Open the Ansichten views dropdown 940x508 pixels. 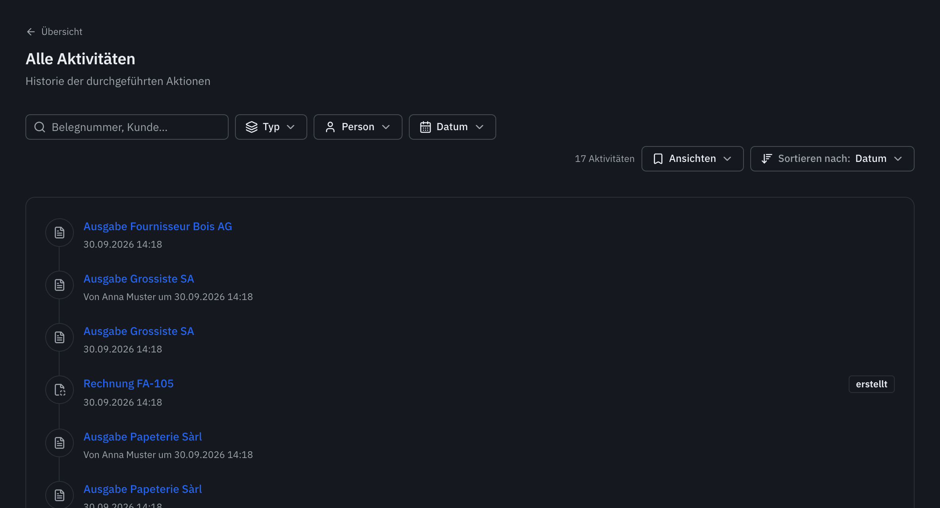click(x=693, y=159)
